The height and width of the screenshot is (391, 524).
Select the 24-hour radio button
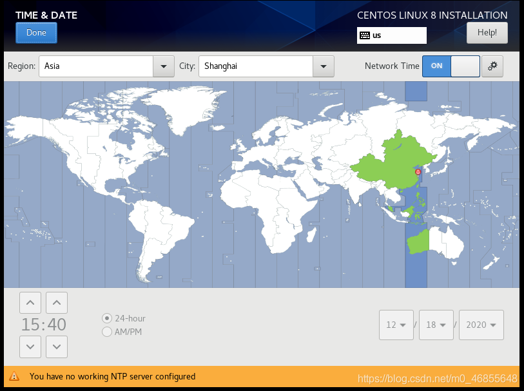click(107, 319)
